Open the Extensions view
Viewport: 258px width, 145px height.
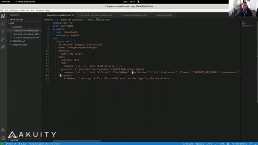3,48
